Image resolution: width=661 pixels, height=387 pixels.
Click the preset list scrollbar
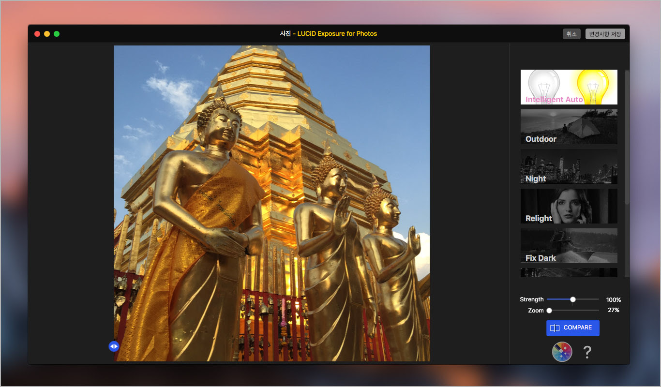click(627, 138)
